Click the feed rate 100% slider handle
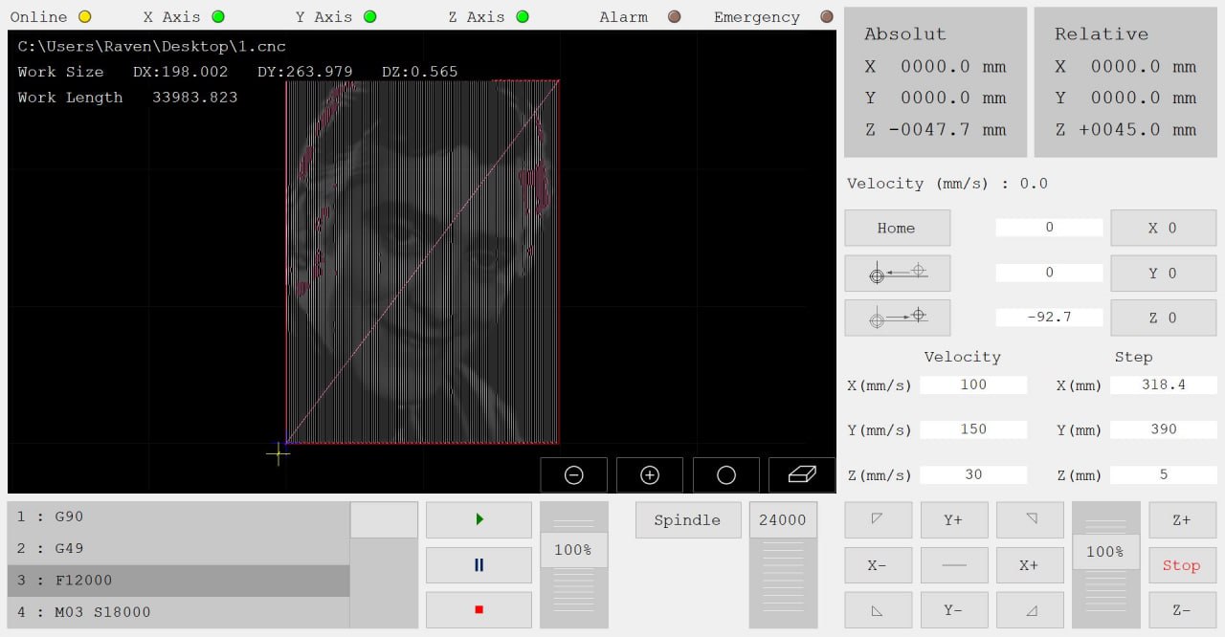Screen dimensions: 1225x637 click(x=573, y=550)
